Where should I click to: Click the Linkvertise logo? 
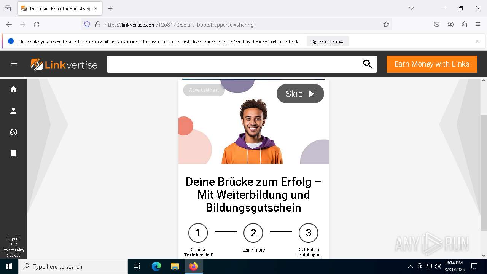[x=64, y=64]
